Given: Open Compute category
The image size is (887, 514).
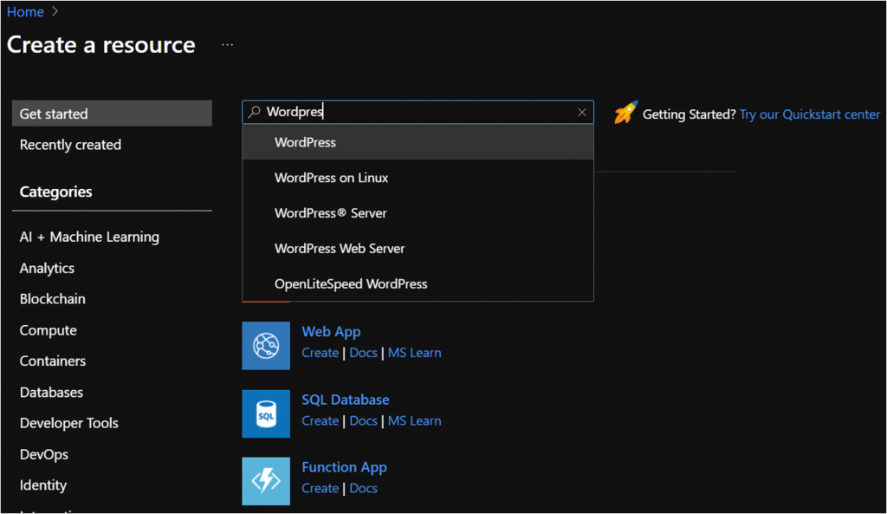Looking at the screenshot, I should pyautogui.click(x=49, y=330).
